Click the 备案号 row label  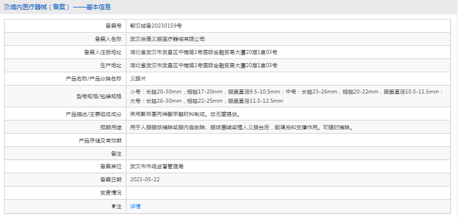[x=113, y=26]
